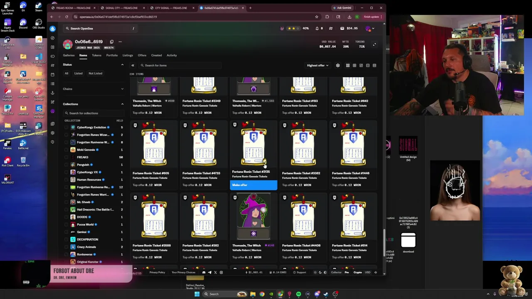532x299 pixels.
Task: Open the notifications bell icon
Action: tap(317, 28)
